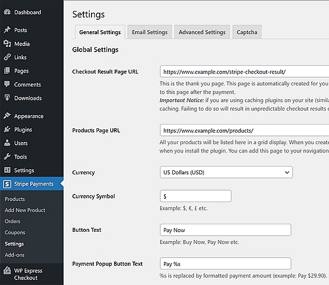This screenshot has width=329, height=285.
Task: Focus the Currency Symbol field
Action: pyautogui.click(x=196, y=196)
